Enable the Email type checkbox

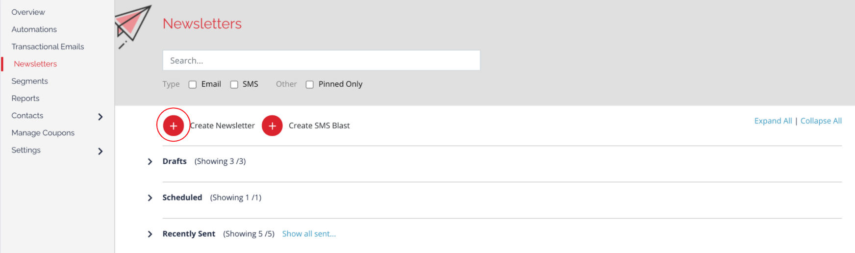193,84
